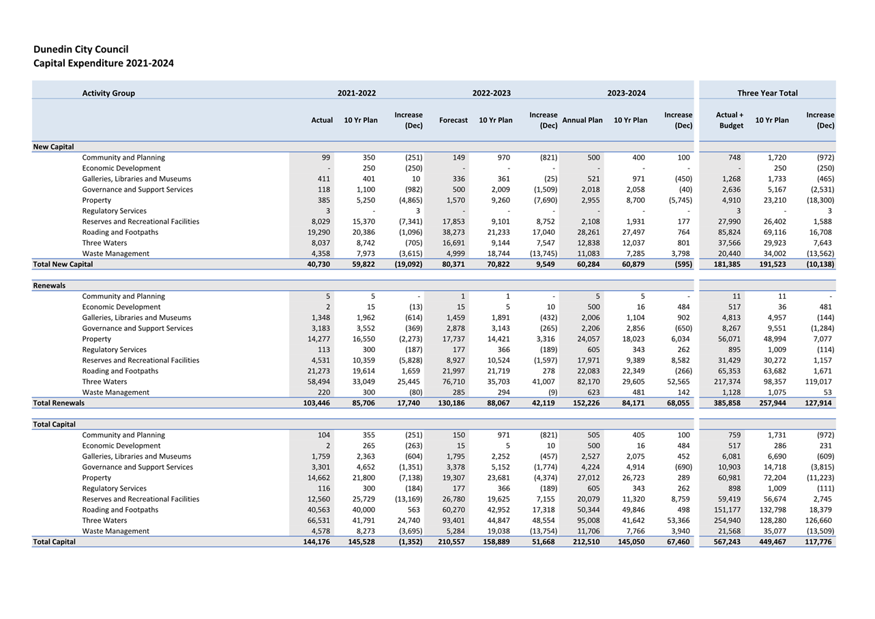Click 'Reserves and Recreational Facilities' under New Capital
The width and height of the screenshot is (875, 619).
(x=140, y=221)
